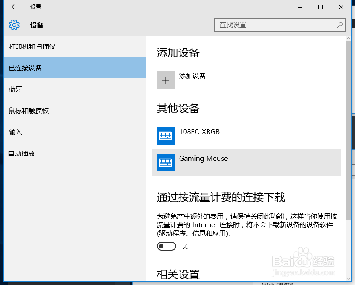Toggle metered connection download switch
This screenshot has width=355, height=285.
click(x=167, y=246)
